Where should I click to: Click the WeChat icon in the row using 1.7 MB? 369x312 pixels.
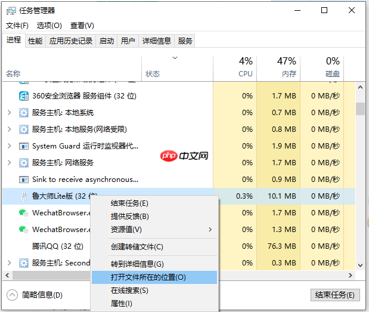tap(23, 213)
